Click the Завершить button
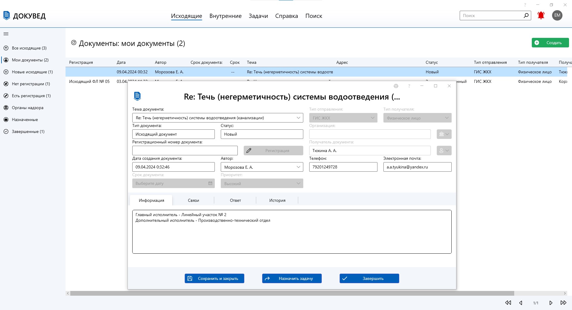572x310 pixels. point(369,278)
